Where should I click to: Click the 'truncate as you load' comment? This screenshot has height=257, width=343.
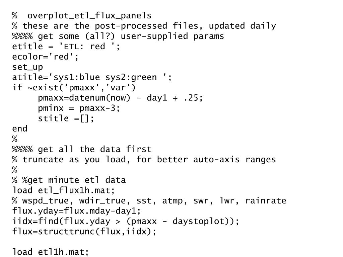coord(144,159)
